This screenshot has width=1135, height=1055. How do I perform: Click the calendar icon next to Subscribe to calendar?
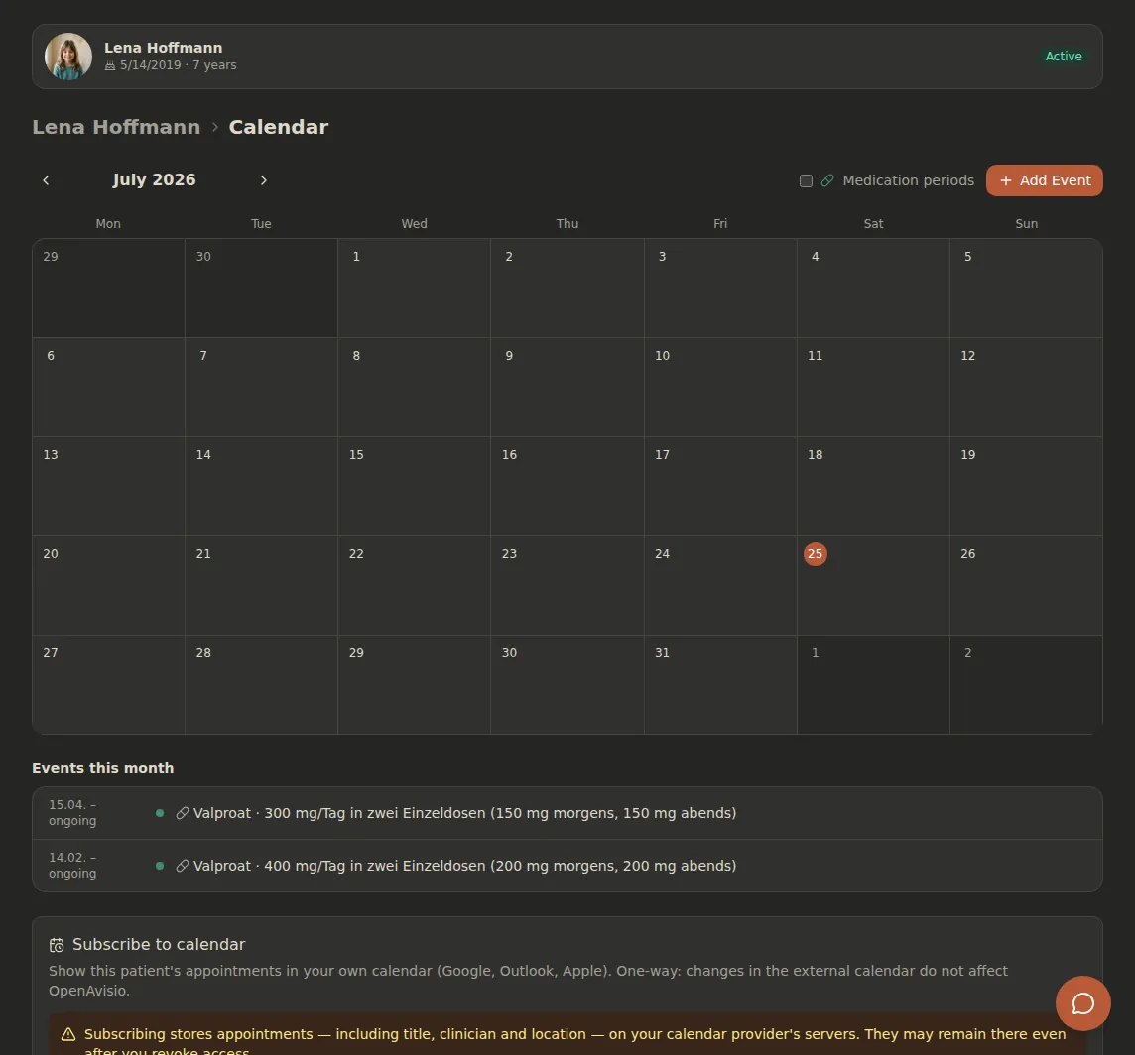pyautogui.click(x=57, y=945)
